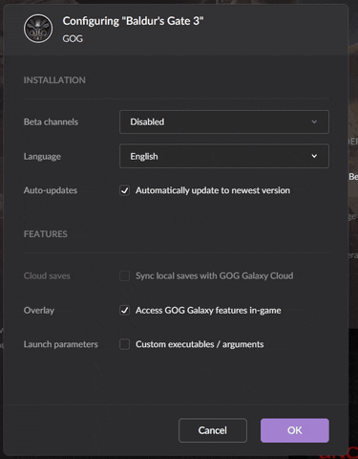Image resolution: width=358 pixels, height=459 pixels.
Task: Click the Baldur's Gate 3 game icon
Action: (38, 29)
